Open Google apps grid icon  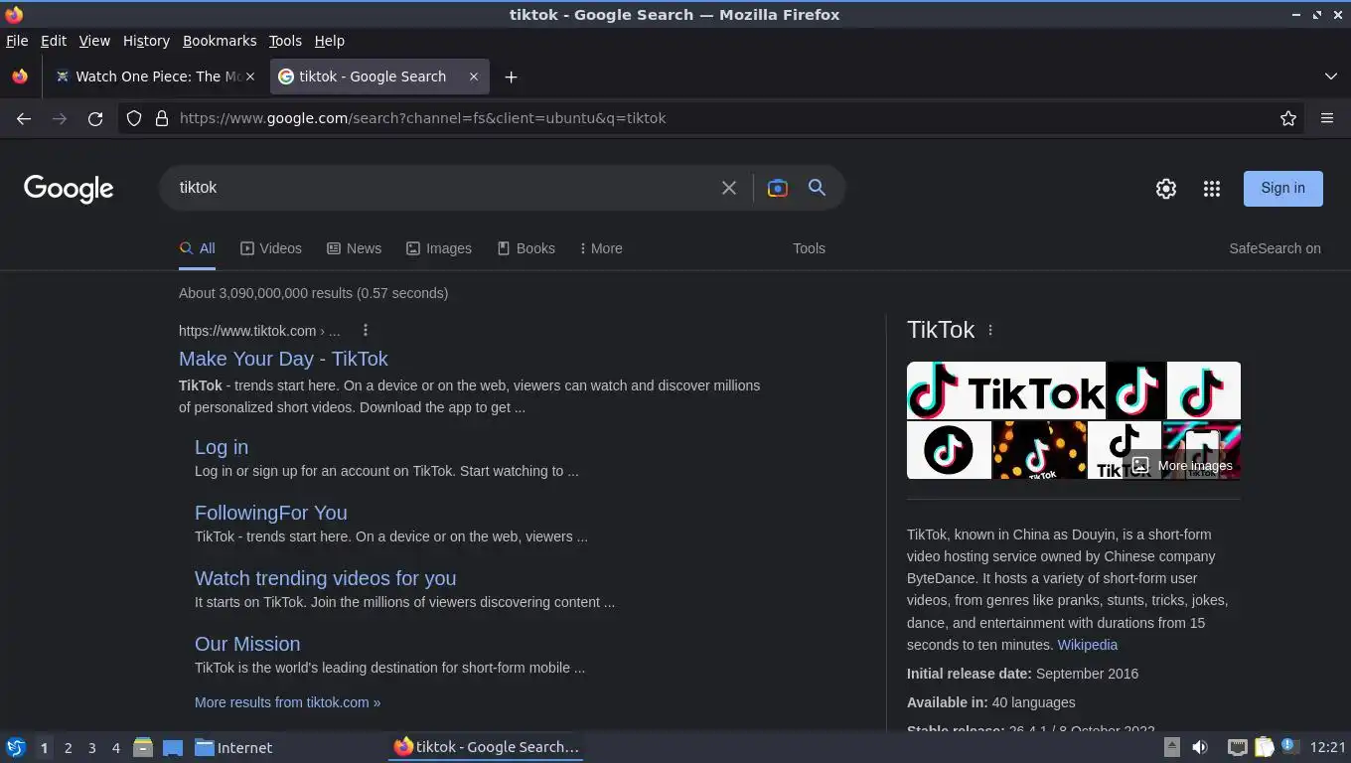pos(1212,189)
